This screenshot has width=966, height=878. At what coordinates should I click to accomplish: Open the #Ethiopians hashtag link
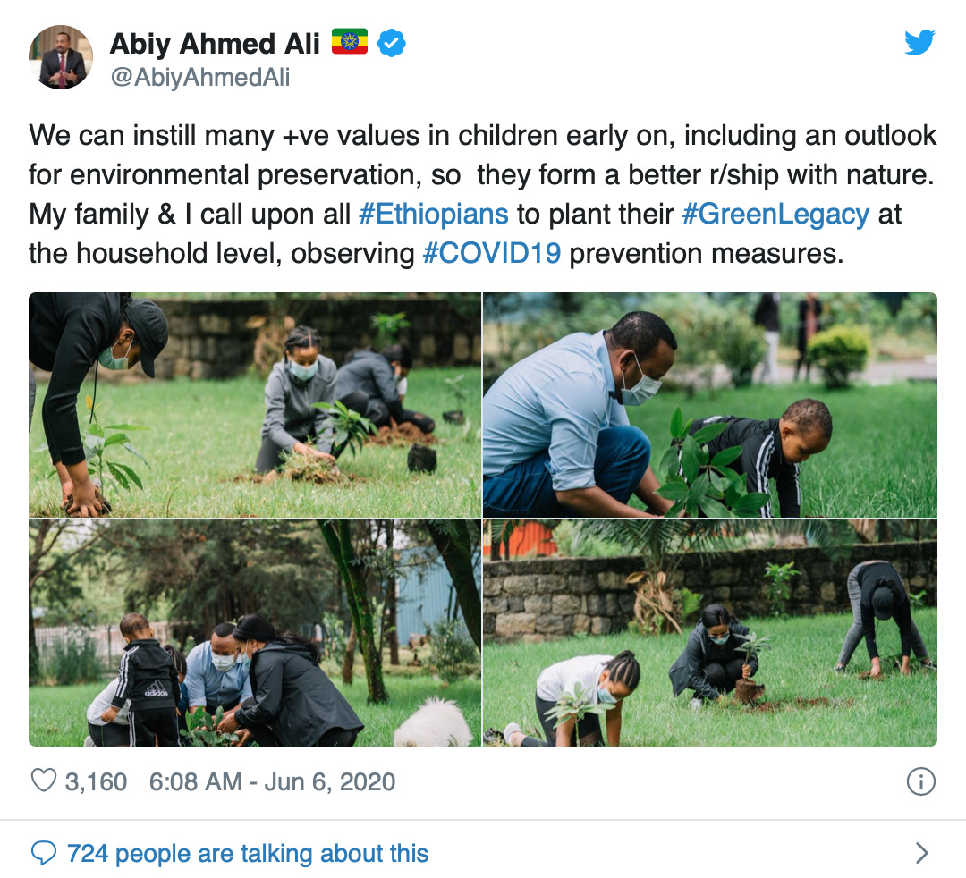click(433, 215)
